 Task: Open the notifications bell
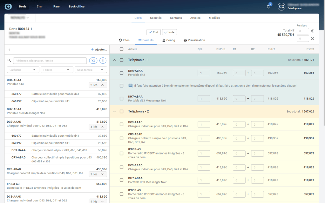tap(268, 7)
